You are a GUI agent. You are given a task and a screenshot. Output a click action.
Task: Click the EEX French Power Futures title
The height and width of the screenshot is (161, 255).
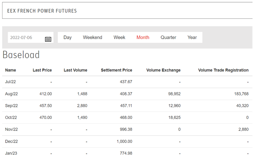(x=42, y=11)
